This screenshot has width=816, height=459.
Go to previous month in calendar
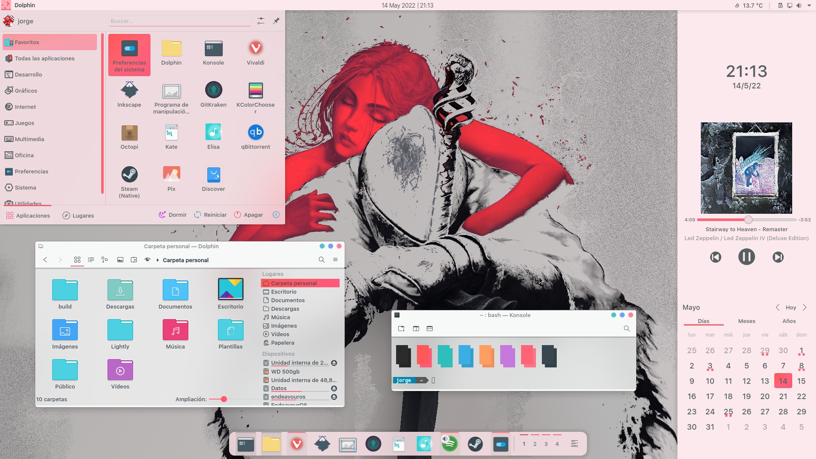(x=777, y=307)
